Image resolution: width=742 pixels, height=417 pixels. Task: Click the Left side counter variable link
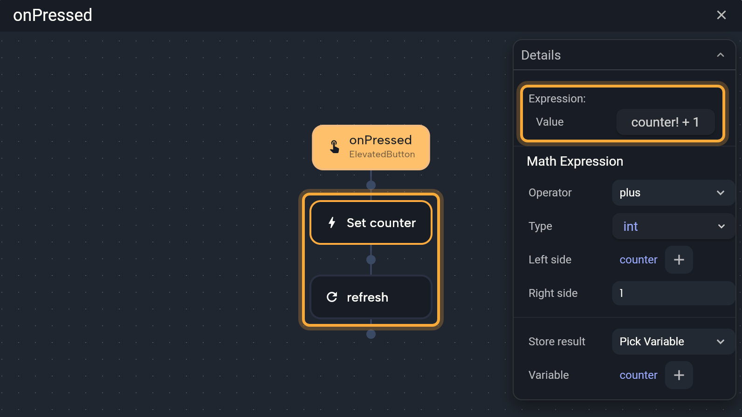pyautogui.click(x=638, y=260)
